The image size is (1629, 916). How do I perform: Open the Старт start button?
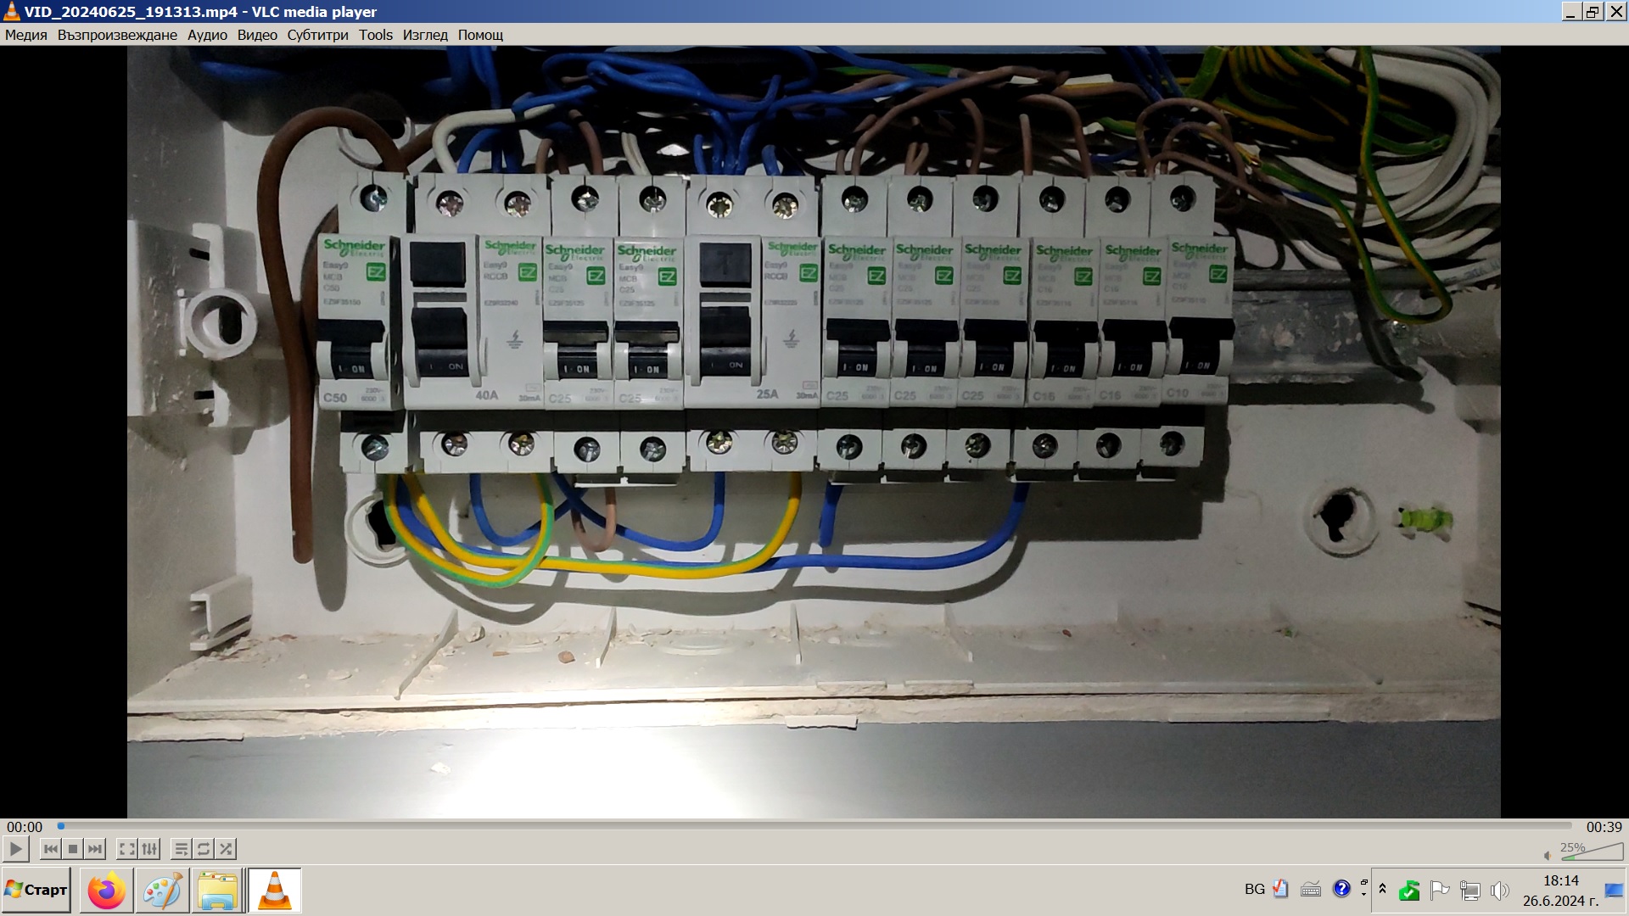36,890
